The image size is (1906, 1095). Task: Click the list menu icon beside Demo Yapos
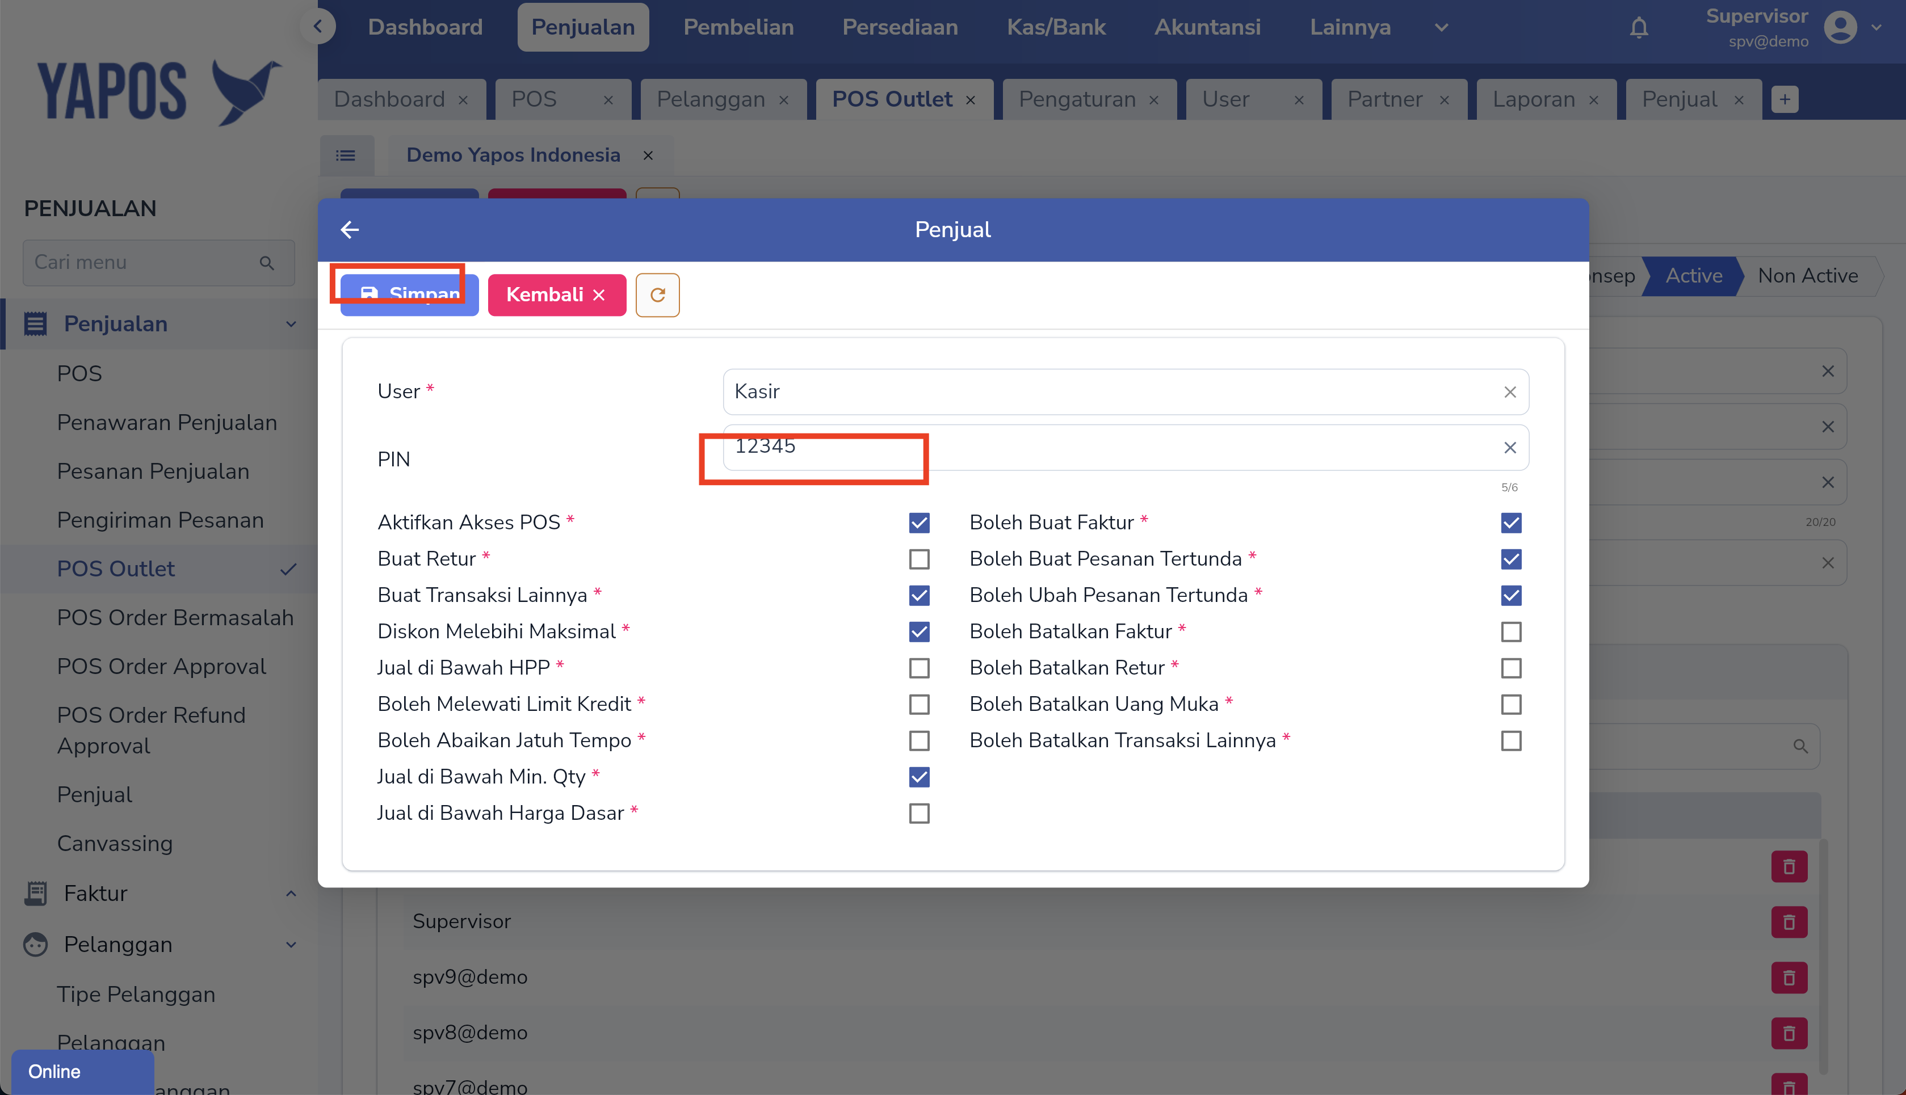[346, 155]
